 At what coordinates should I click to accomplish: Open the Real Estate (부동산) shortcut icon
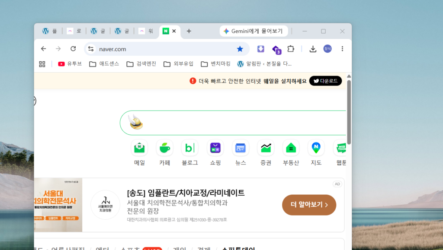[x=291, y=148]
